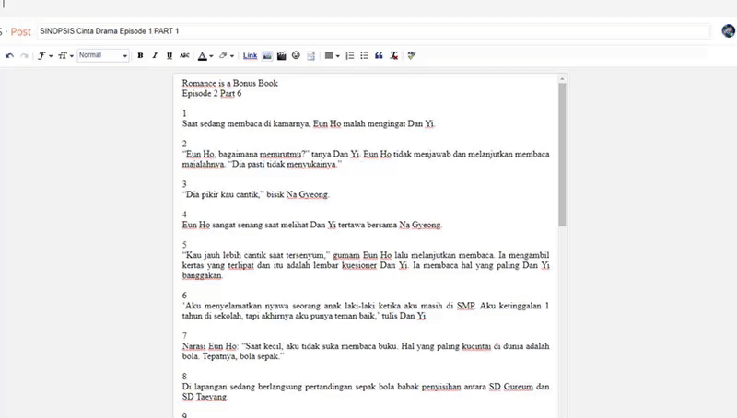Toggle underline formatting
This screenshot has width=737, height=418.
click(x=170, y=55)
